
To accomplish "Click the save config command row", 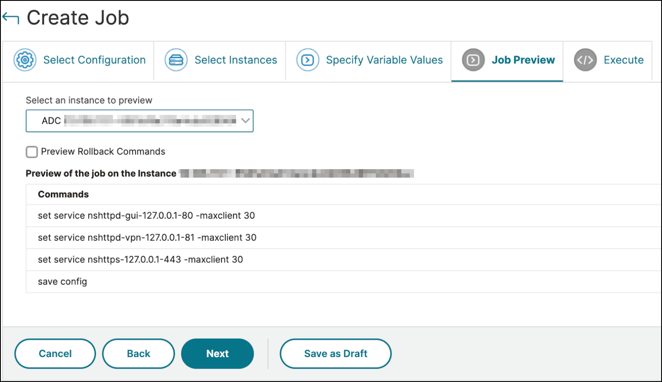I will coord(344,282).
